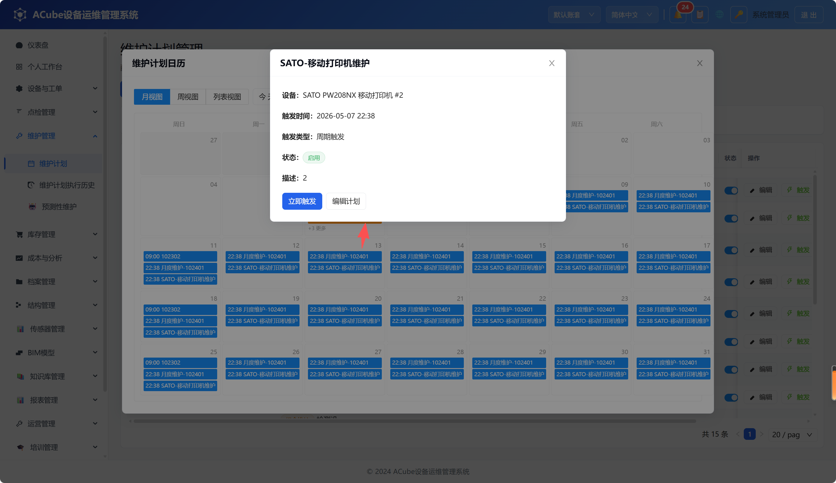The image size is (836, 483).
Task: Switch to 月视图 tab
Action: pyautogui.click(x=152, y=97)
